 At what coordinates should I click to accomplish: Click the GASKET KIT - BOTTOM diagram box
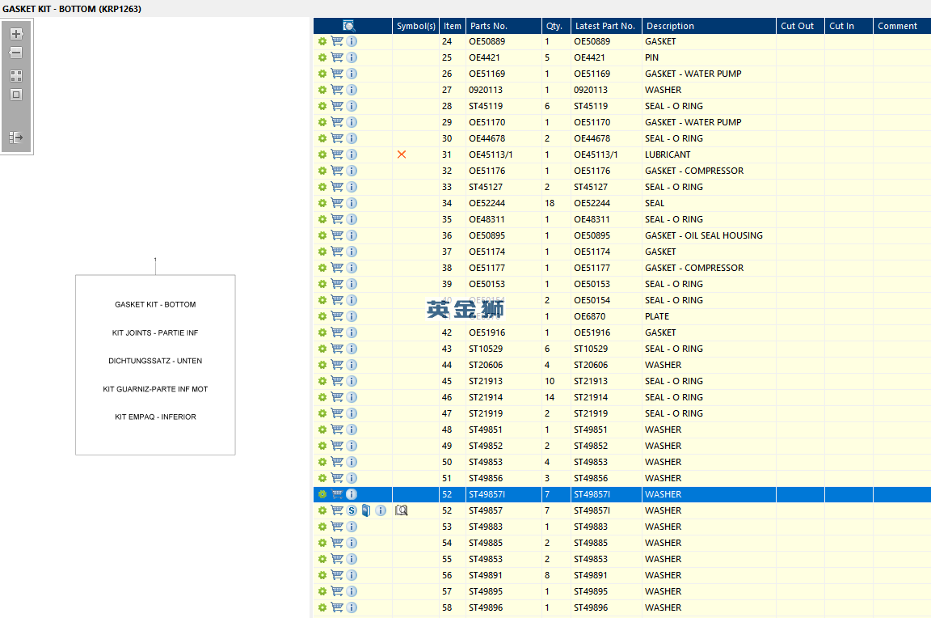[155, 364]
